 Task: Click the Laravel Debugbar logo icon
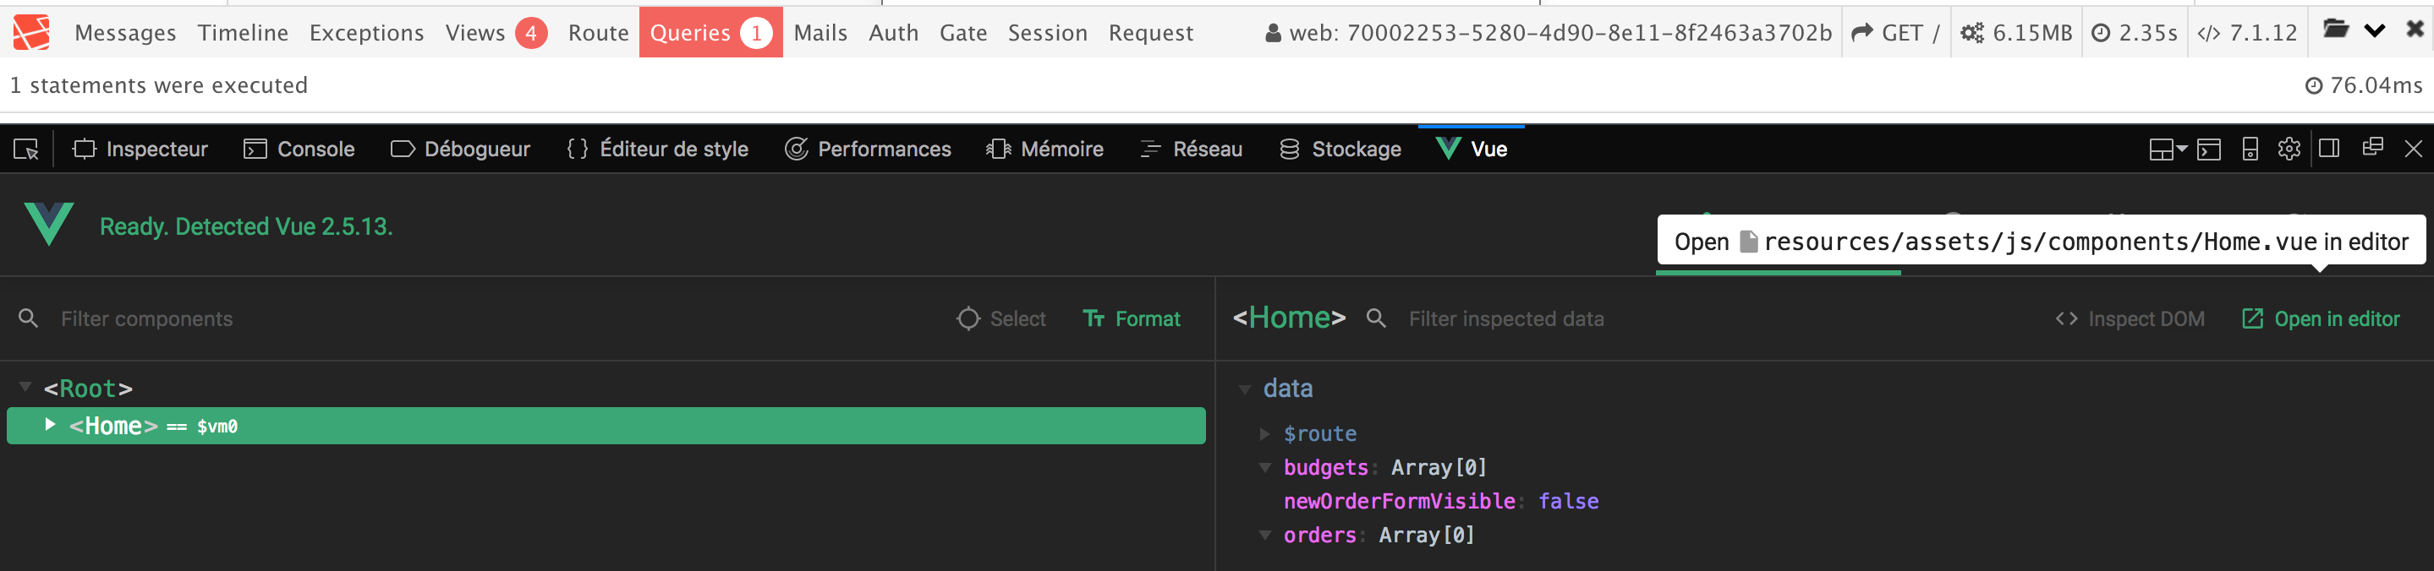[31, 32]
